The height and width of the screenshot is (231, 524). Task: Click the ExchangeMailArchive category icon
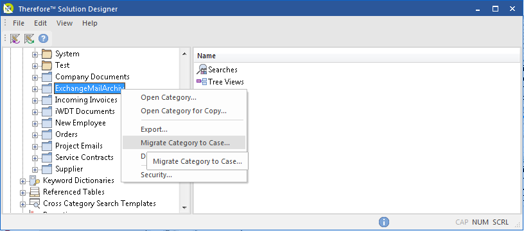click(47, 88)
